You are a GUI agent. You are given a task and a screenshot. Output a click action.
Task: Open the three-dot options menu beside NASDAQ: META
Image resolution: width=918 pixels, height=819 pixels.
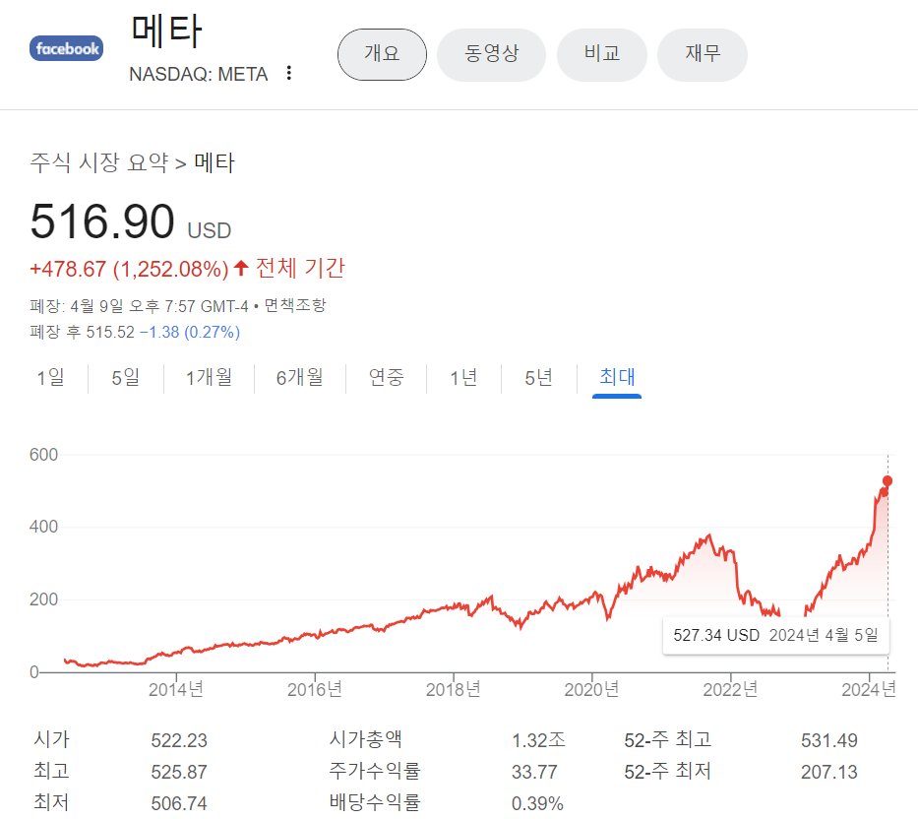tap(288, 73)
